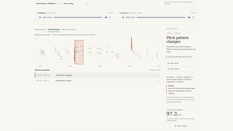
Task: Click the highlighted region on the pitch chart
Action: (x=79, y=52)
